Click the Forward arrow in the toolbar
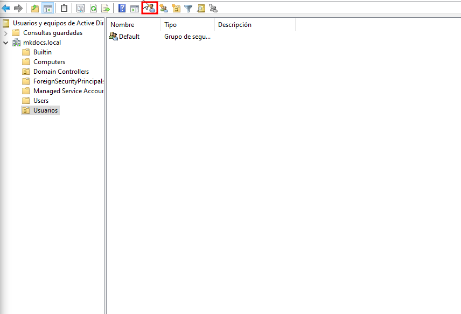 18,8
